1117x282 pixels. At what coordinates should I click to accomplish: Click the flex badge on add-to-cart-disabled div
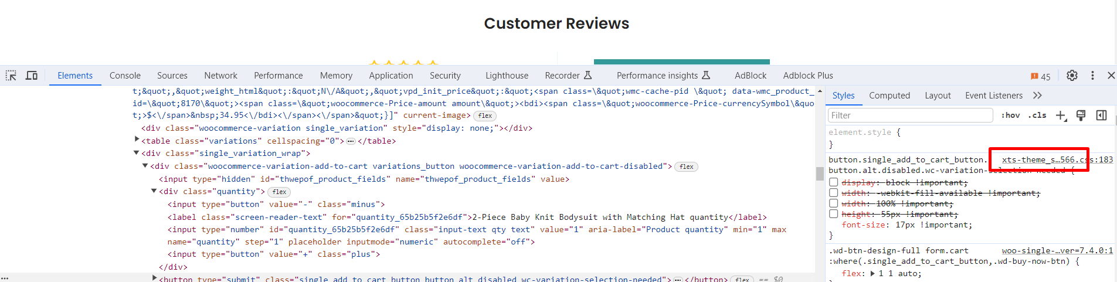coord(686,167)
